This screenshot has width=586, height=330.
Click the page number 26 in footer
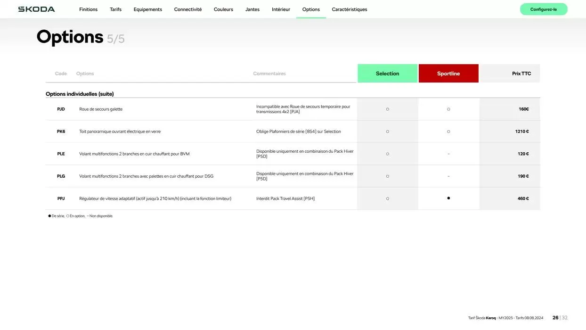(x=555, y=318)
